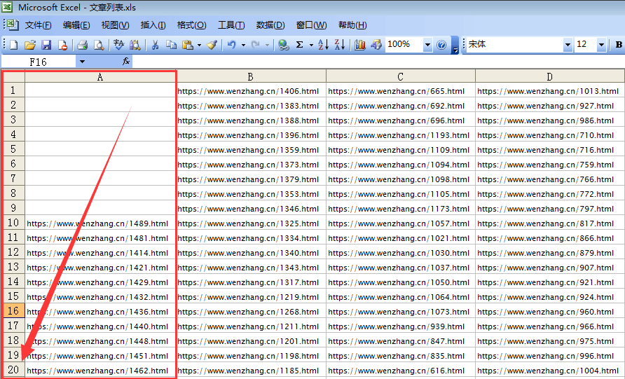Screen dimensions: 625x379
Task: Select row 1 by its header
Action: point(13,90)
